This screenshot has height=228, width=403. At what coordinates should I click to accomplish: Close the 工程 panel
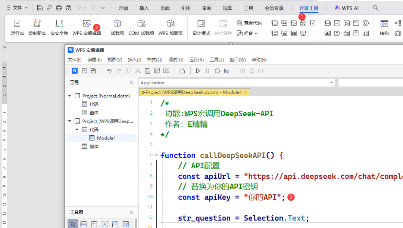131,82
